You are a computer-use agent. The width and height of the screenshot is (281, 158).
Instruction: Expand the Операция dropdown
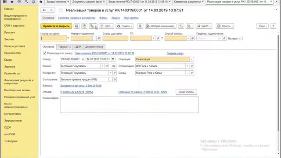[191, 59]
